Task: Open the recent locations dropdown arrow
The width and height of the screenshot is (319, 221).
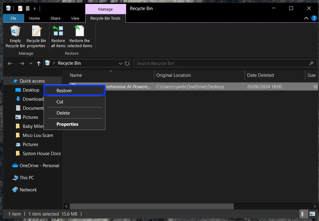Action: pos(31,63)
